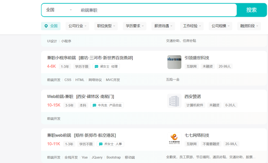Open the 七七网络科技 company page
Screen dimensions: 268x163
click(197, 135)
